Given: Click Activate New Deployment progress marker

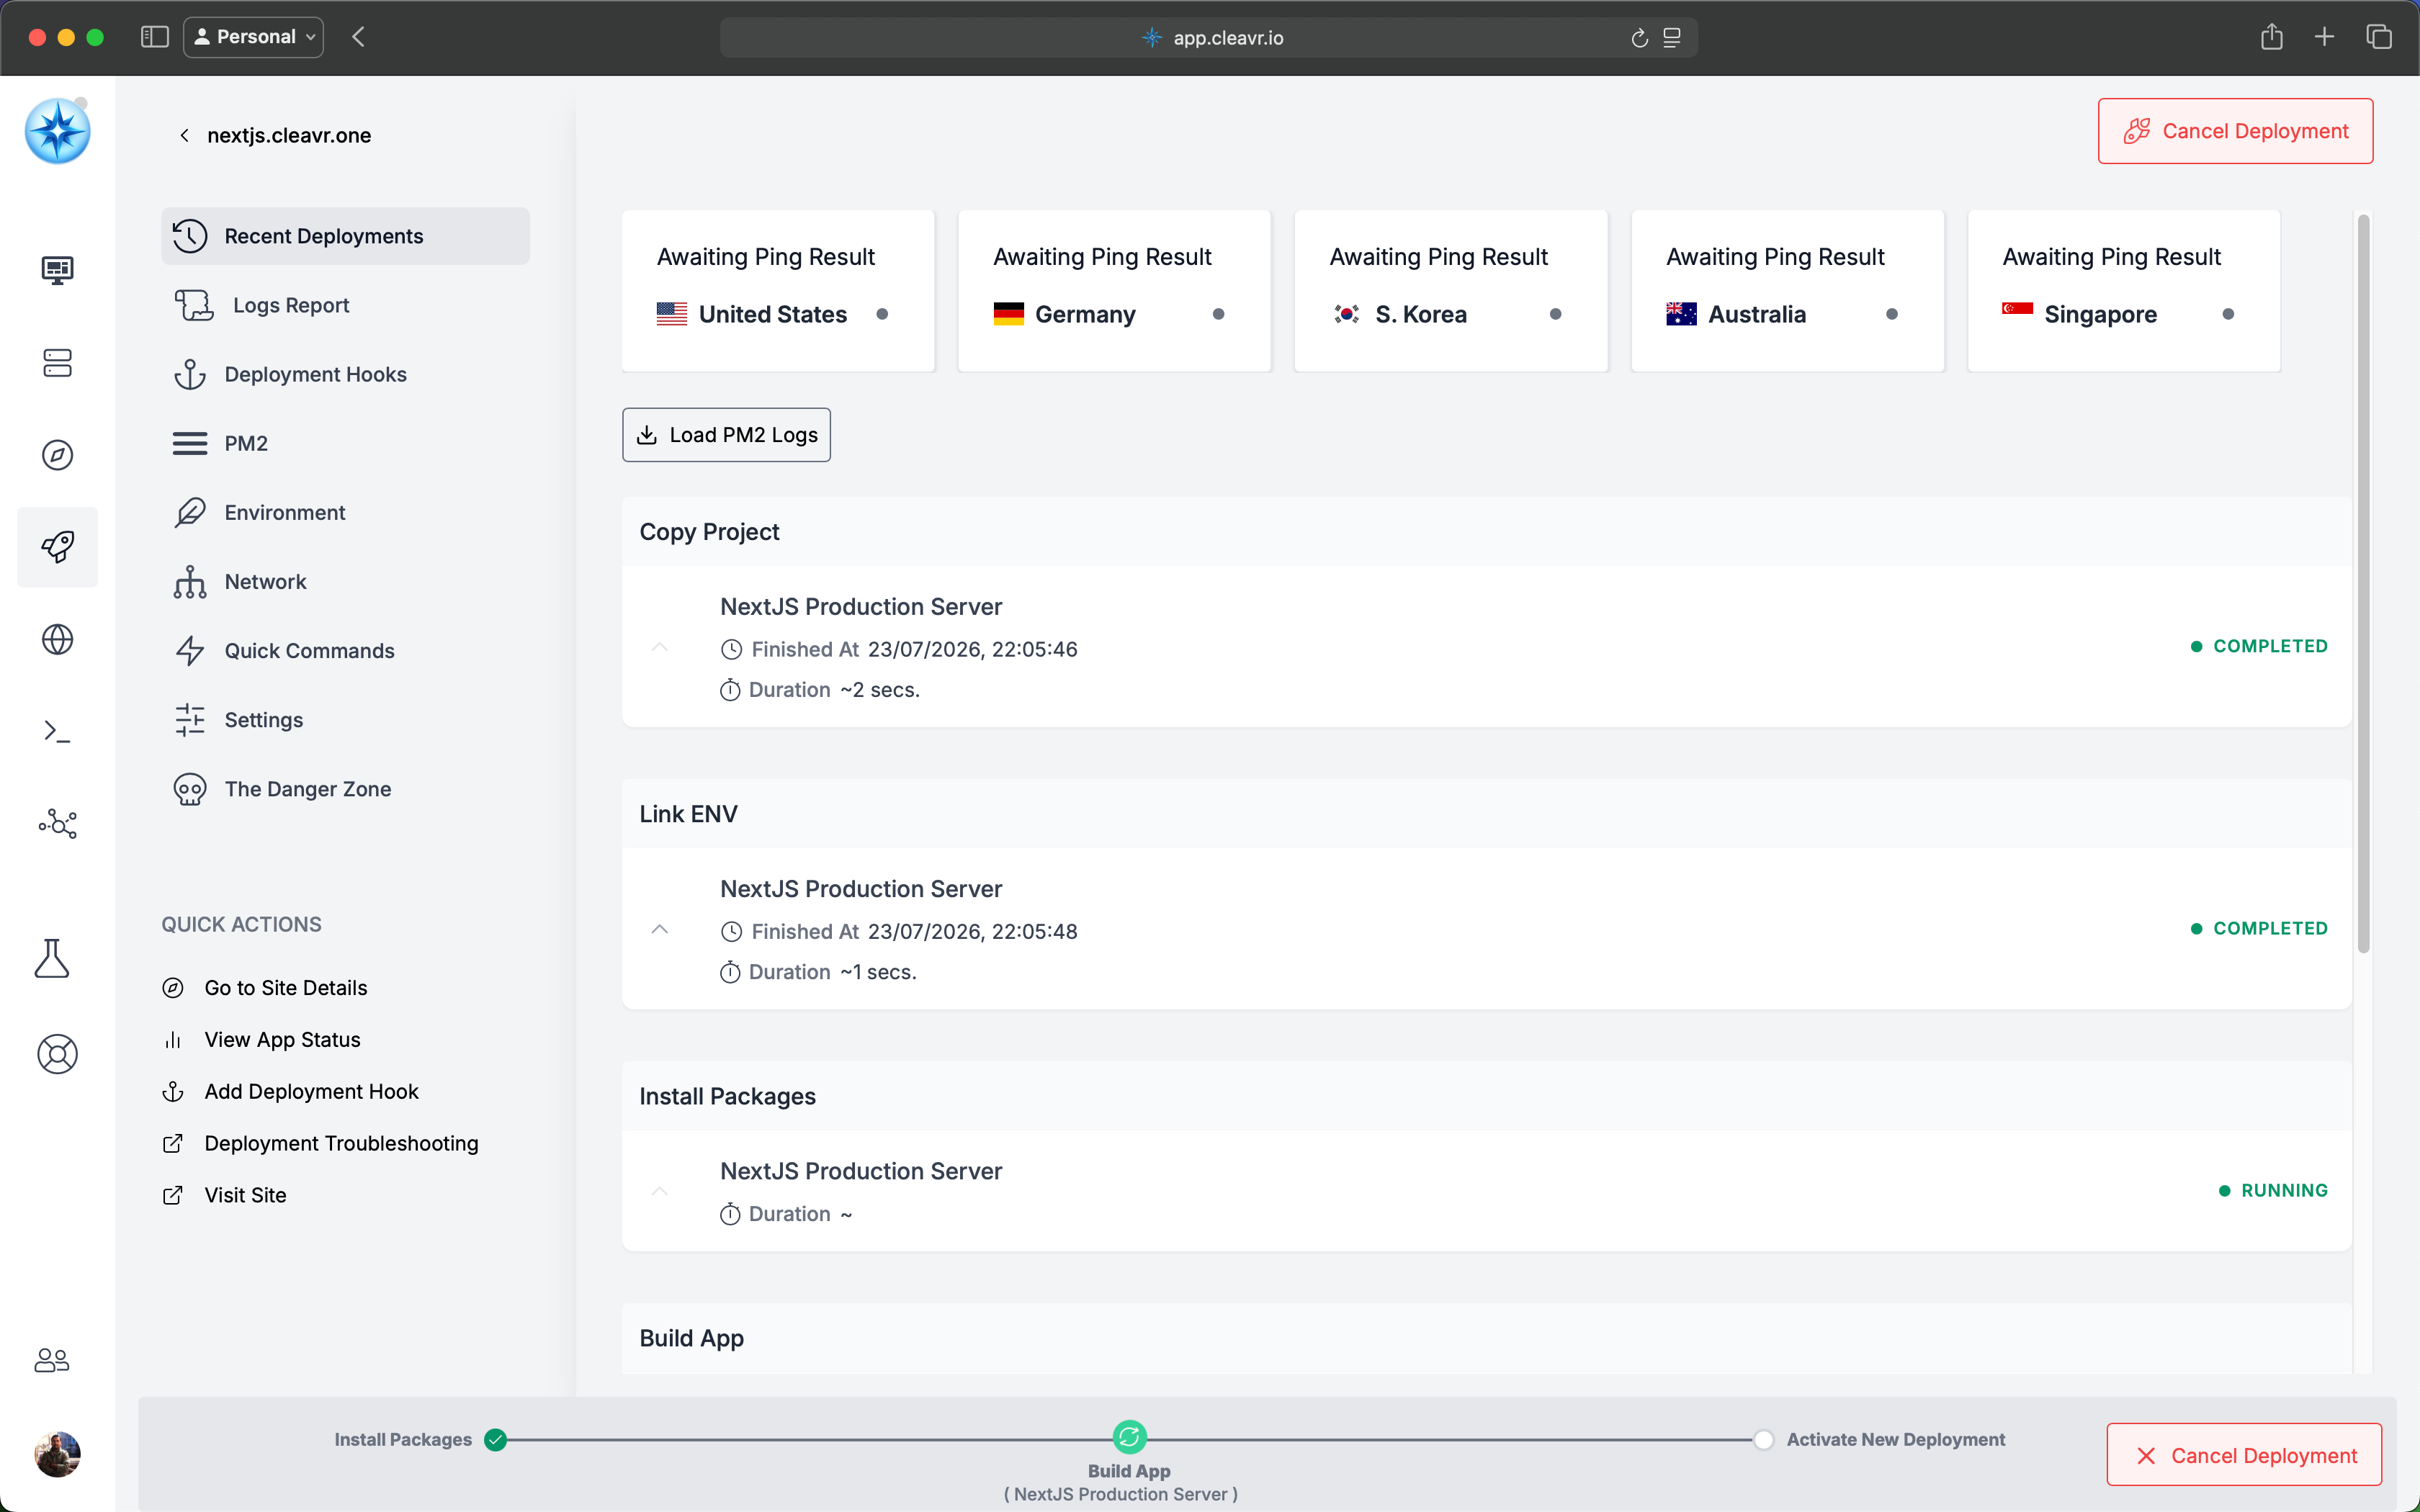Looking at the screenshot, I should click(1763, 1439).
